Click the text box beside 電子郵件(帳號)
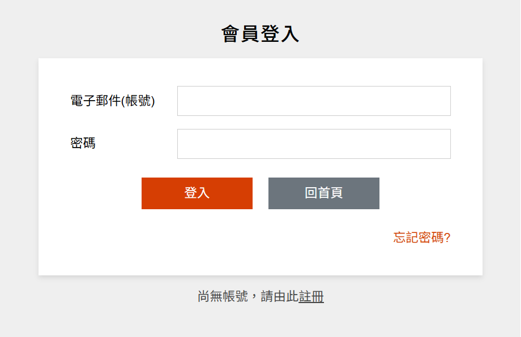521x337 pixels. click(314, 101)
